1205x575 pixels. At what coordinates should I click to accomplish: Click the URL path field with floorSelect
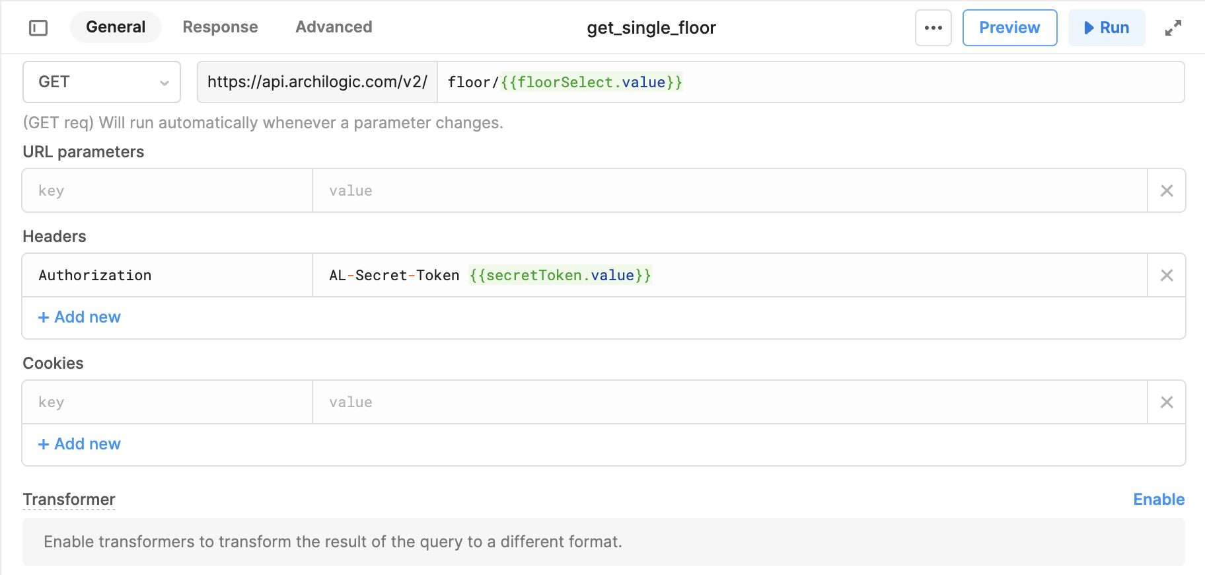click(811, 82)
